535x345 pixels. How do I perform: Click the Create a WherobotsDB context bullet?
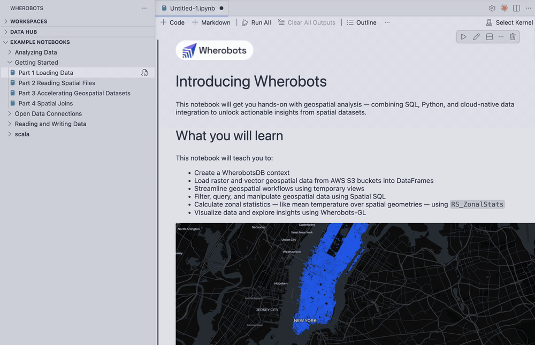point(242,173)
